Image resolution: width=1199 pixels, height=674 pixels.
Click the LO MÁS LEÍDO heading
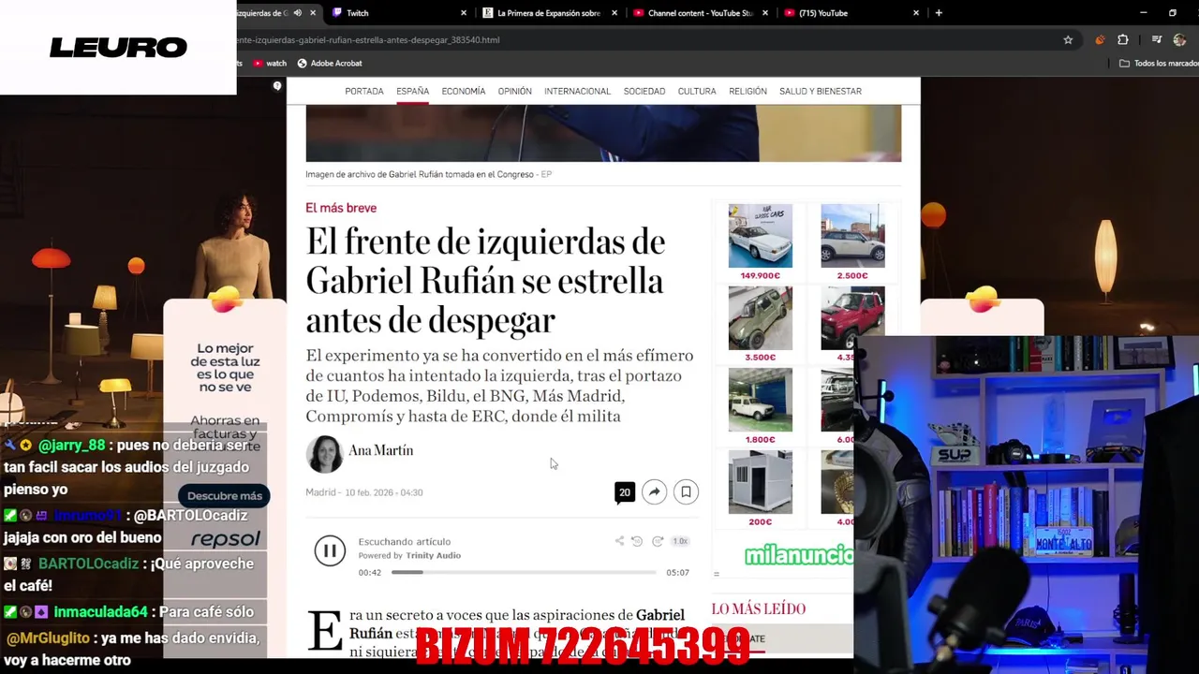(759, 609)
